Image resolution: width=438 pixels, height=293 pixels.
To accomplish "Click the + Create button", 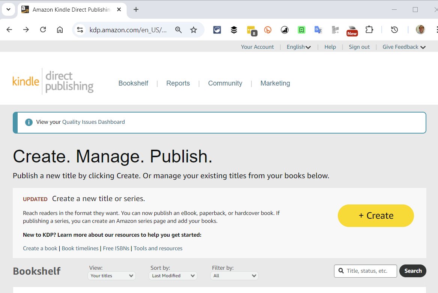I will (x=375, y=215).
